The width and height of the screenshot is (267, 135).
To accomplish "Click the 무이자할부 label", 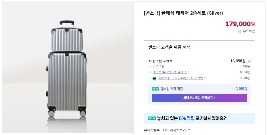I will [152, 130].
